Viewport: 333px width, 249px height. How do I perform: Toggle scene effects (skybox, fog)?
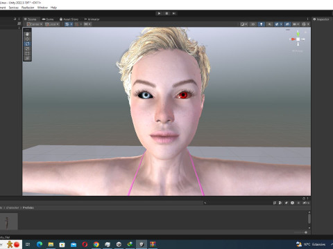coord(277,24)
